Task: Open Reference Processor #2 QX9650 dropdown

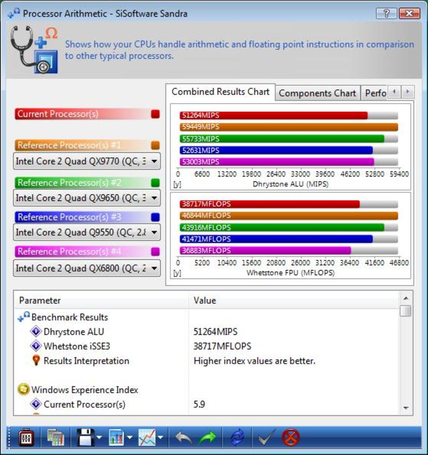Action: point(87,198)
